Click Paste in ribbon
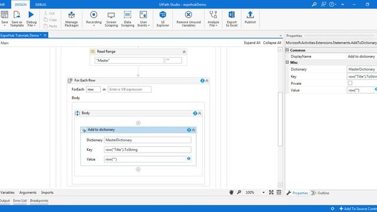Viewport: 377px width, 212px height. point(50,26)
